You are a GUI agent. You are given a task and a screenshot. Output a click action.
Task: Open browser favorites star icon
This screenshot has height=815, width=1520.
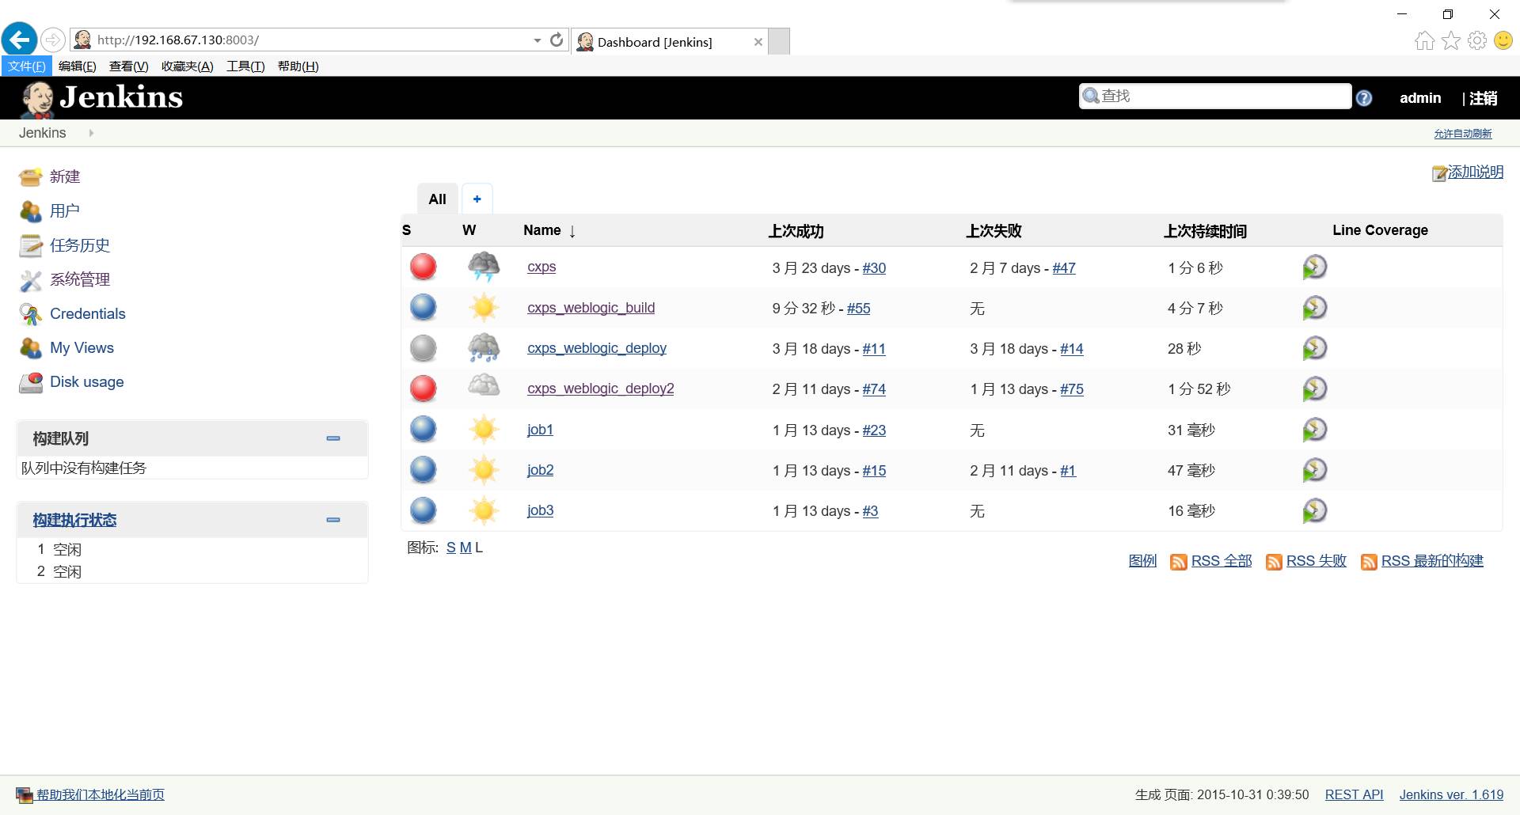(x=1451, y=40)
